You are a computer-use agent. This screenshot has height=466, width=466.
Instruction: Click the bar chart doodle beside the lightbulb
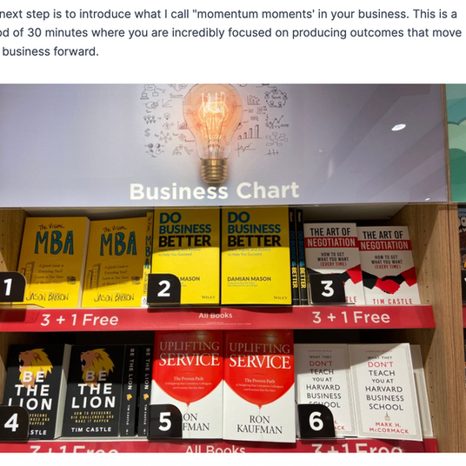pyautogui.click(x=248, y=132)
